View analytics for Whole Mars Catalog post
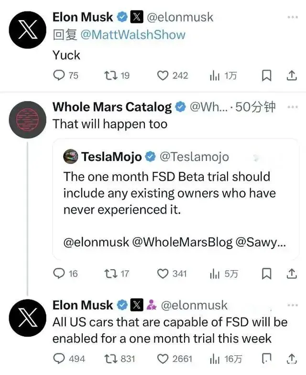The image size is (306, 375). tap(215, 273)
